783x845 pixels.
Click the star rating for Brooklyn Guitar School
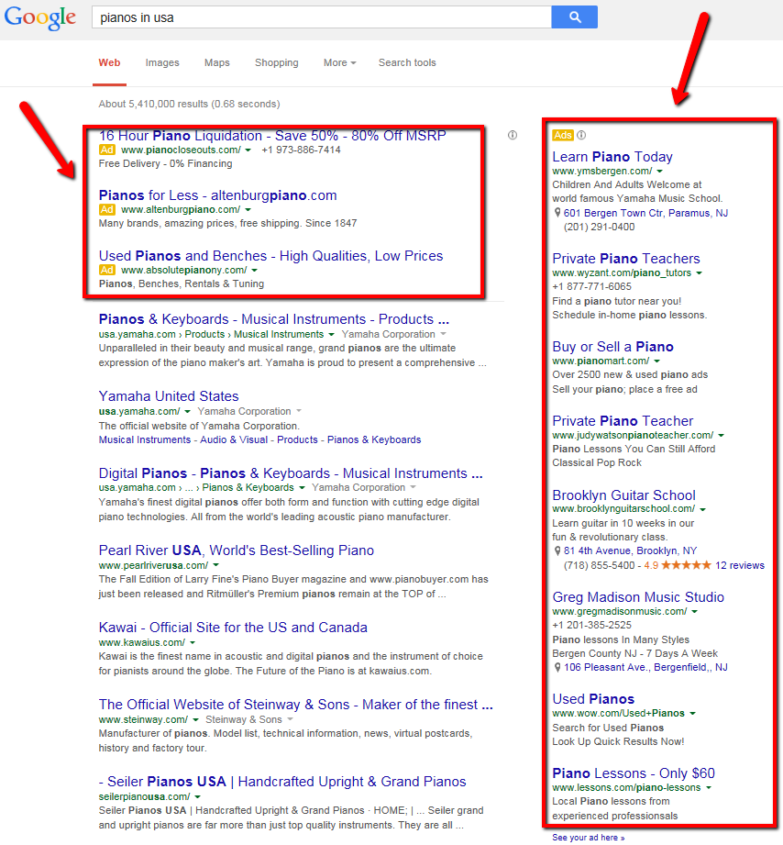point(686,565)
